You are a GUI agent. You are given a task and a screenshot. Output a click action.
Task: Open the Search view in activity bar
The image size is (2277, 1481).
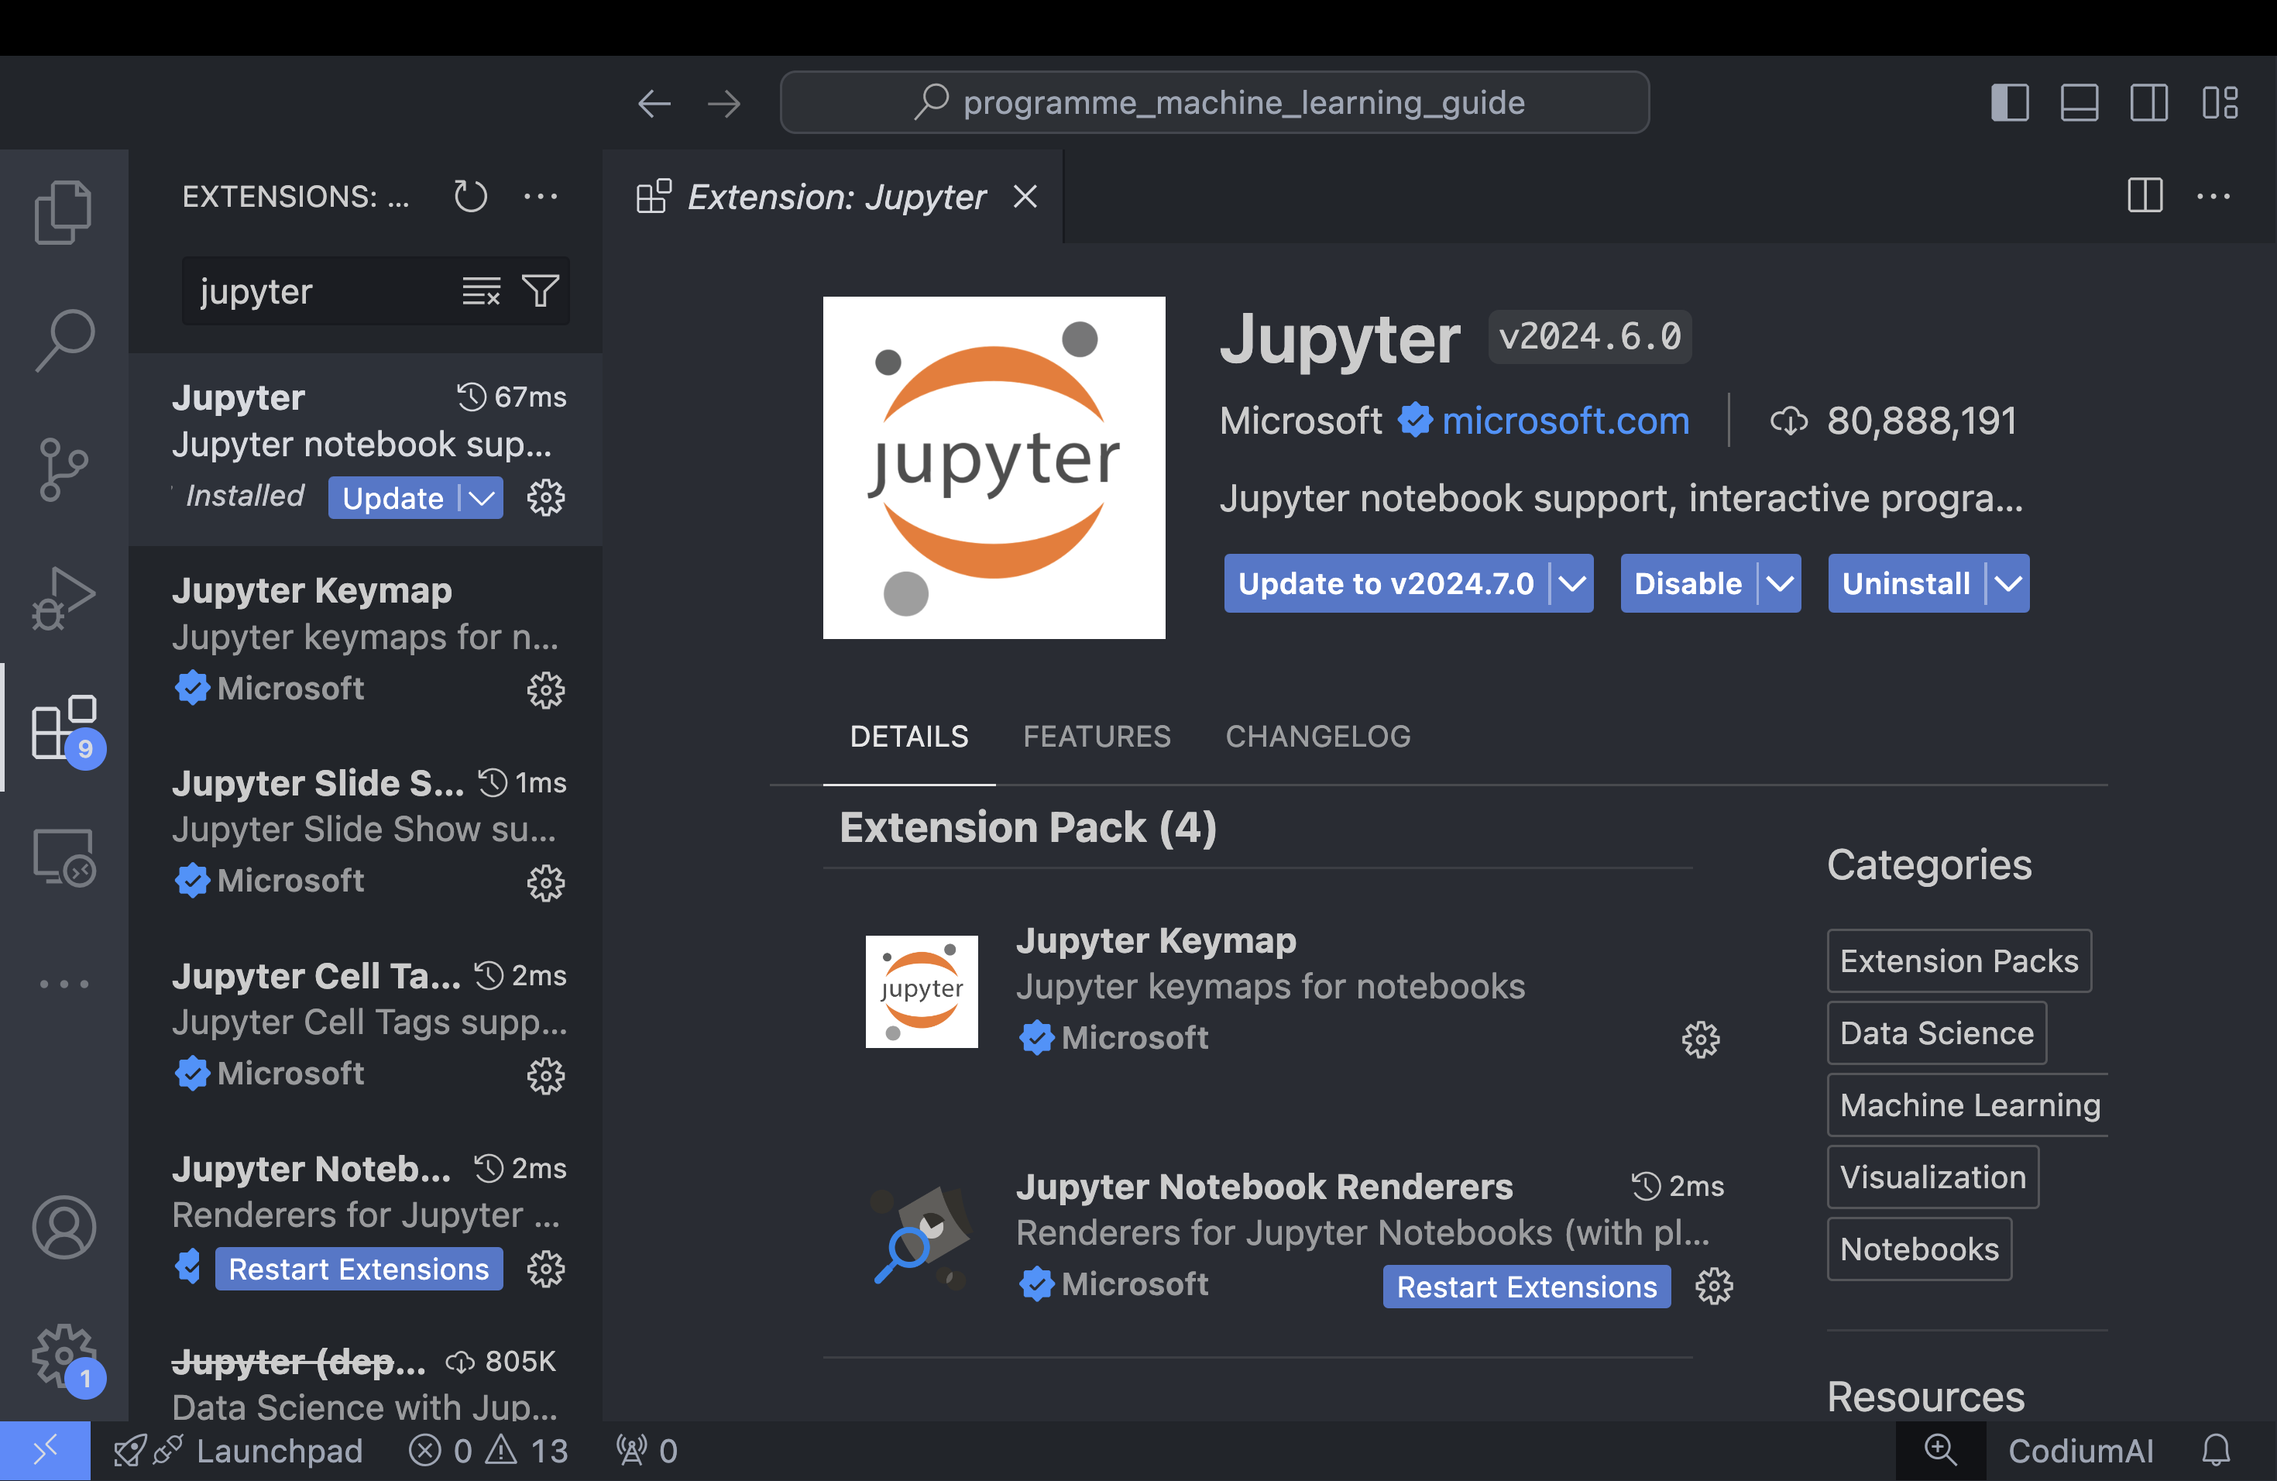[64, 339]
